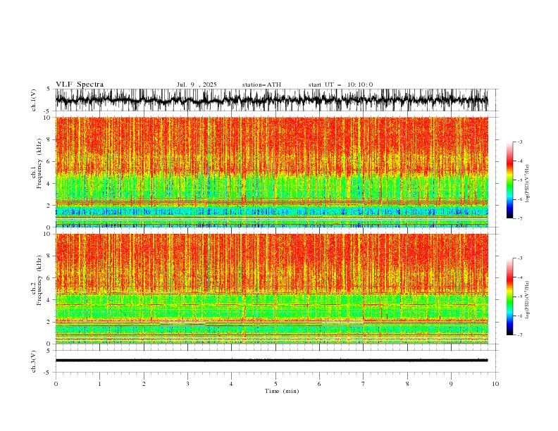Select the date text "Jul. 9, 2025"

[197, 85]
